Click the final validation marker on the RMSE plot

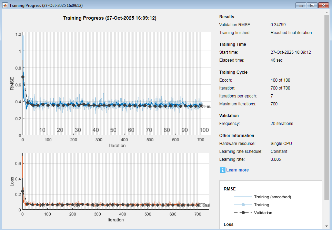(x=201, y=106)
